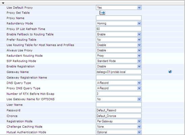
Task: Open Use Routing Table for Host Names dropdown
Action: pos(119,45)
